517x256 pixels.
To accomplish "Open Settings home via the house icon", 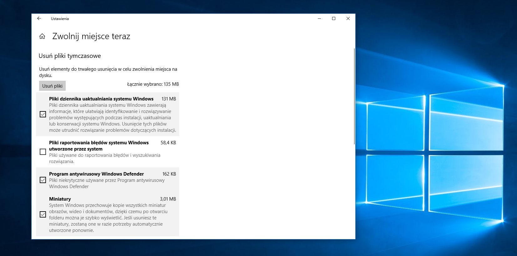I will [42, 36].
